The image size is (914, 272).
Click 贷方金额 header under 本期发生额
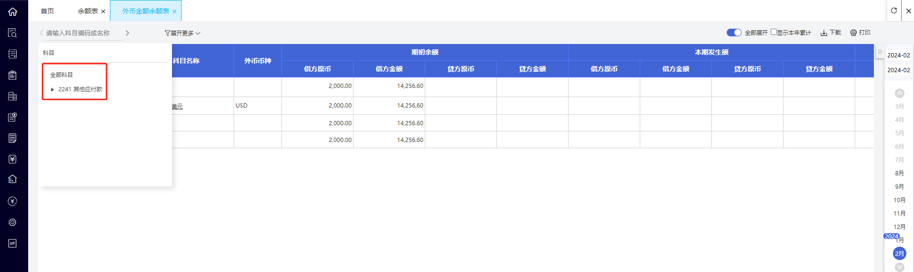tap(819, 69)
